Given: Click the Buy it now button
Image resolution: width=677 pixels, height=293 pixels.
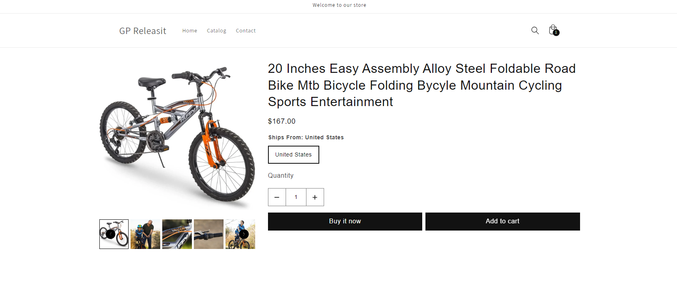Looking at the screenshot, I should [345, 221].
